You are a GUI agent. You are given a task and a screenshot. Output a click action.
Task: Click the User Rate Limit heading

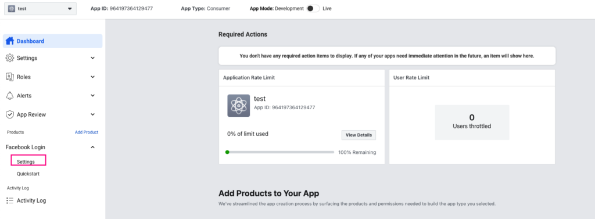[411, 77]
